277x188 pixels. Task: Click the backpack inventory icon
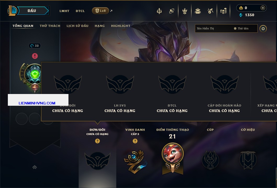pos(198,11)
